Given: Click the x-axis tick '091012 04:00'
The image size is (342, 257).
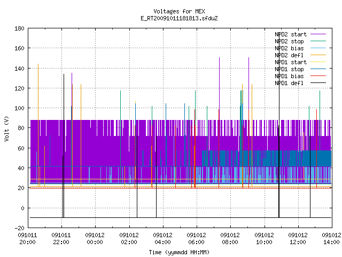Looking at the screenshot, I should tap(162, 239).
